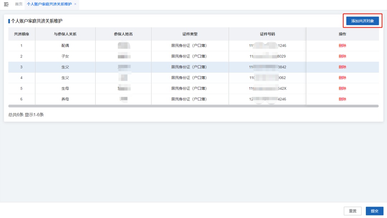Close the 个人账户家庭共济关系维护 tab
The width and height of the screenshot is (387, 218).
tap(75, 4)
